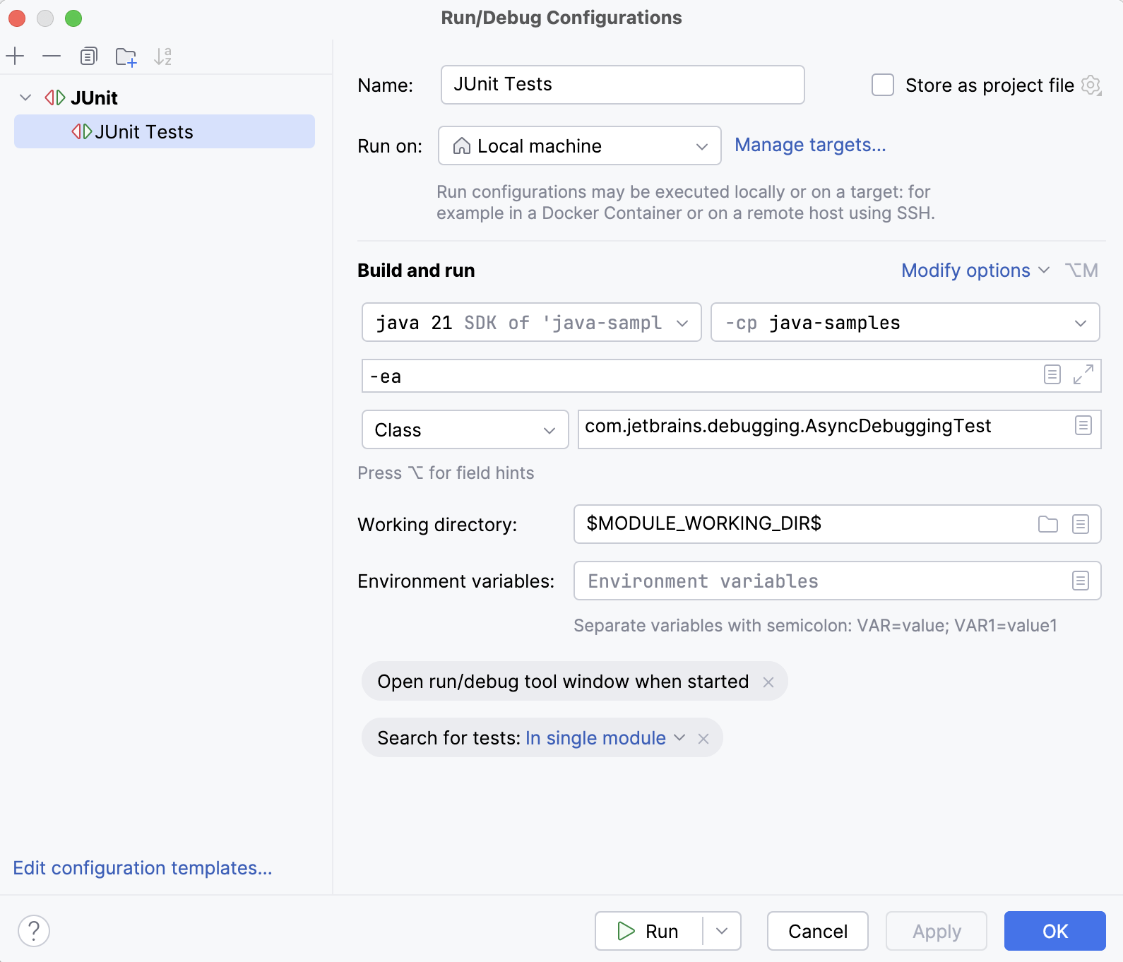Screen dimensions: 1123x962
Task: Expand the VM options field
Action: pos(1083,374)
